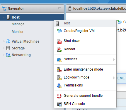
Task: Expand the Storage tree node
Action: 4,48
